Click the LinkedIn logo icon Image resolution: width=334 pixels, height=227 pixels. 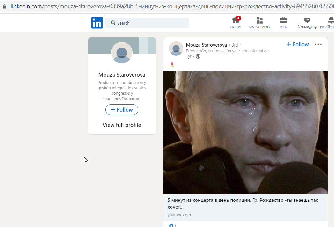click(x=97, y=23)
